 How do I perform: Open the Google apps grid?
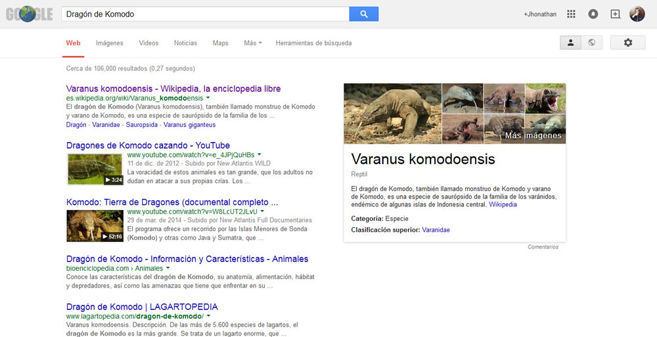click(x=571, y=14)
